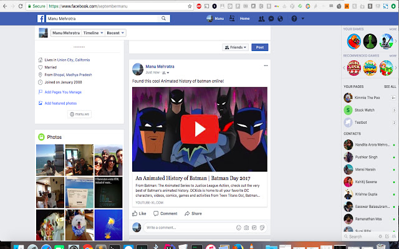Play the Batman video
Viewport: 399px width, 249px height.
pyautogui.click(x=199, y=129)
